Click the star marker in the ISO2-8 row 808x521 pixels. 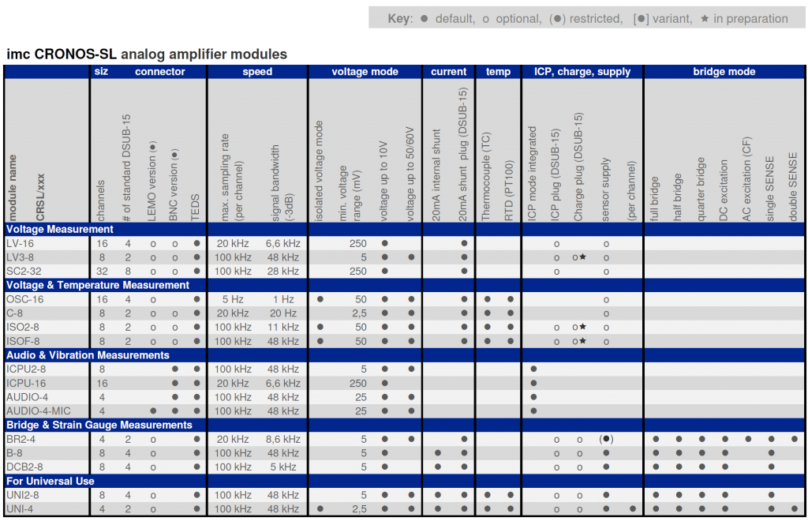click(x=583, y=327)
